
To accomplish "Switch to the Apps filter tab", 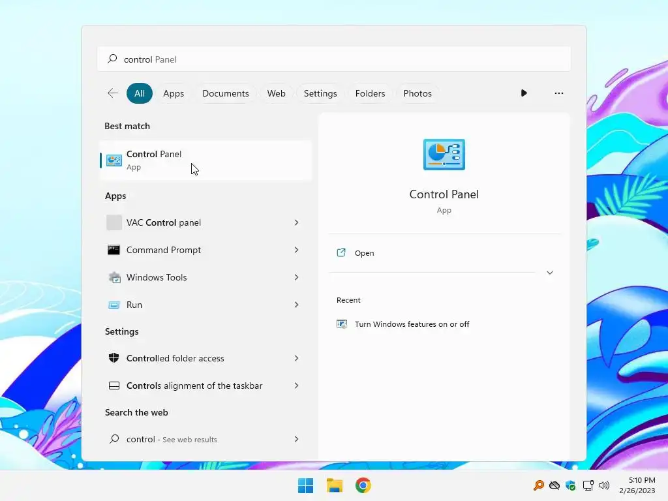I will tap(174, 93).
